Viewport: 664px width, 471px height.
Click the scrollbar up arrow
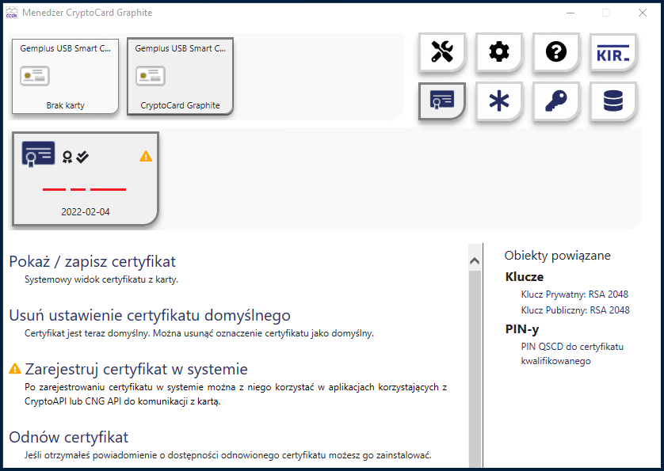pos(475,261)
